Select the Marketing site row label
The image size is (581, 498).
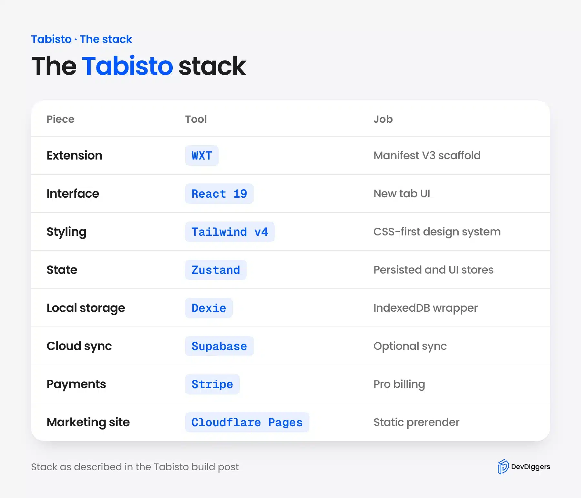click(x=88, y=422)
